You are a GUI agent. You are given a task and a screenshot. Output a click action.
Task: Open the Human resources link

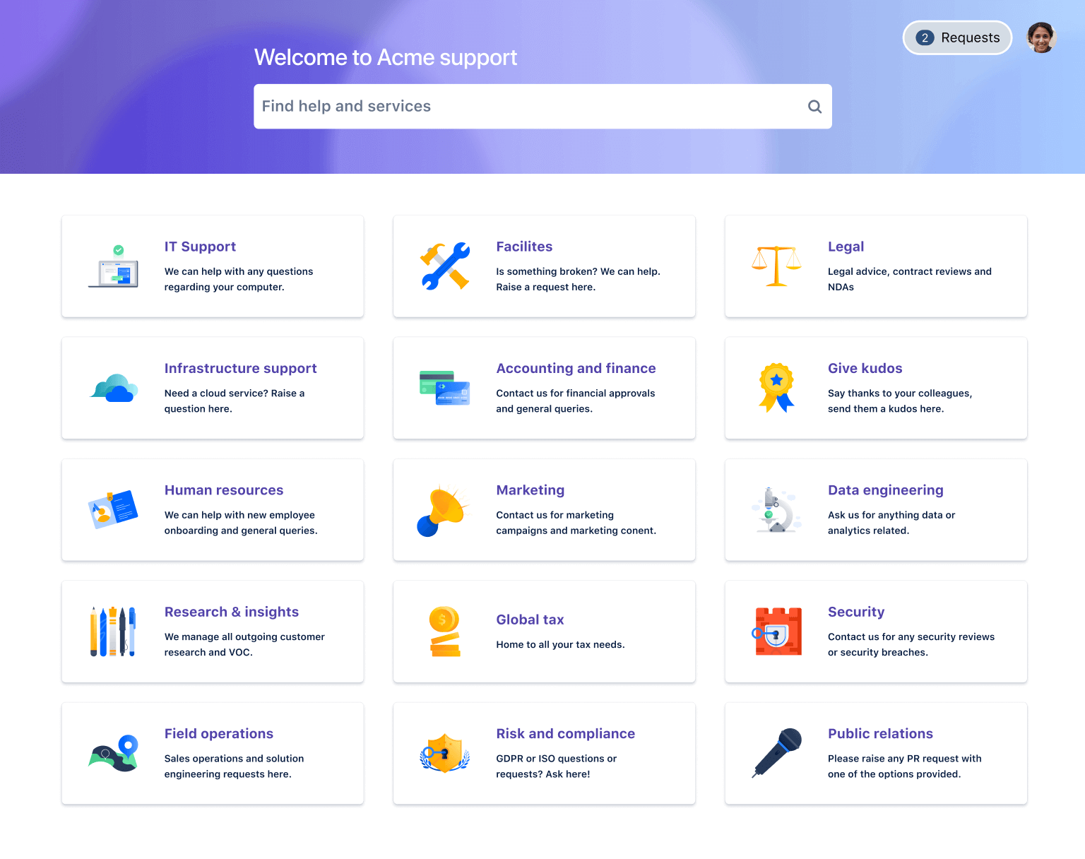[224, 490]
